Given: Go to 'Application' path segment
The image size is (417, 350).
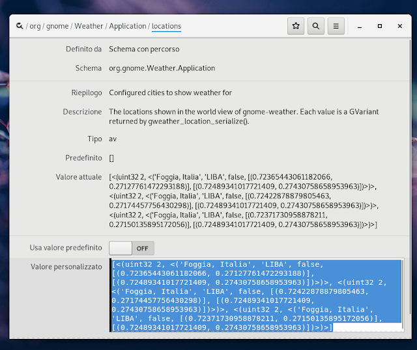Looking at the screenshot, I should 128,26.
